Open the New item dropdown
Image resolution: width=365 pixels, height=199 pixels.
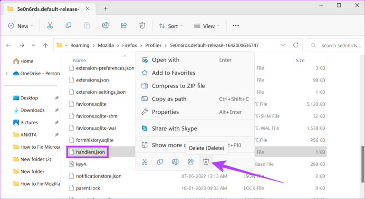[21, 26]
